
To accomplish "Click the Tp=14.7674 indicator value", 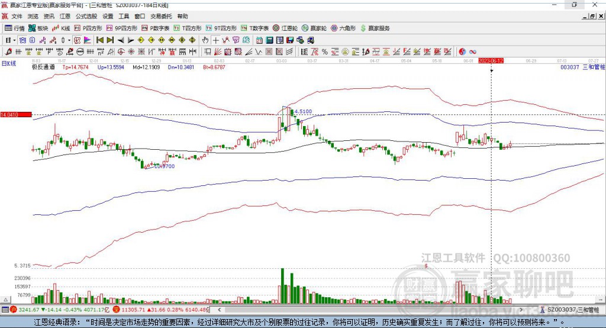I will [75, 67].
